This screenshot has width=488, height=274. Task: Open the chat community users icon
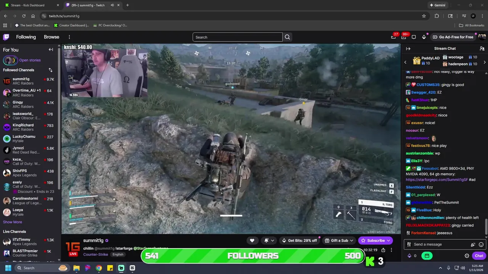[482, 49]
